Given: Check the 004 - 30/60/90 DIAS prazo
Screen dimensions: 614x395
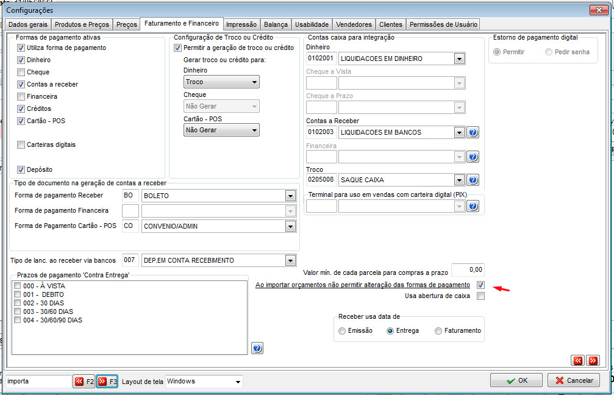Looking at the screenshot, I should click(x=17, y=320).
